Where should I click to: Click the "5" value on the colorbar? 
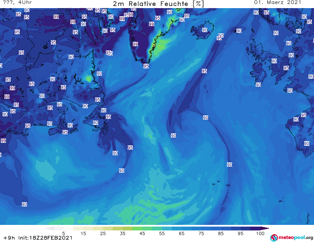[x=63, y=233]
